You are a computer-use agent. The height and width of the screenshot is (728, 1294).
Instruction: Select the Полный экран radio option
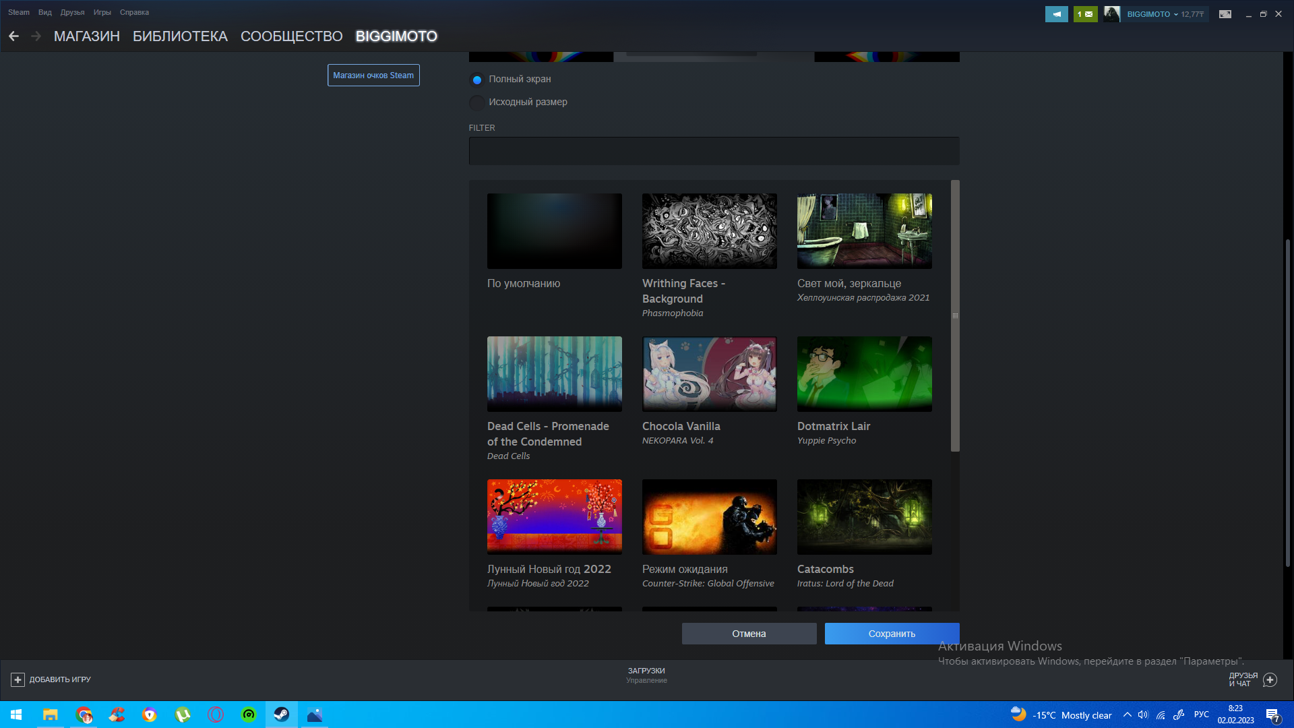[x=477, y=80]
